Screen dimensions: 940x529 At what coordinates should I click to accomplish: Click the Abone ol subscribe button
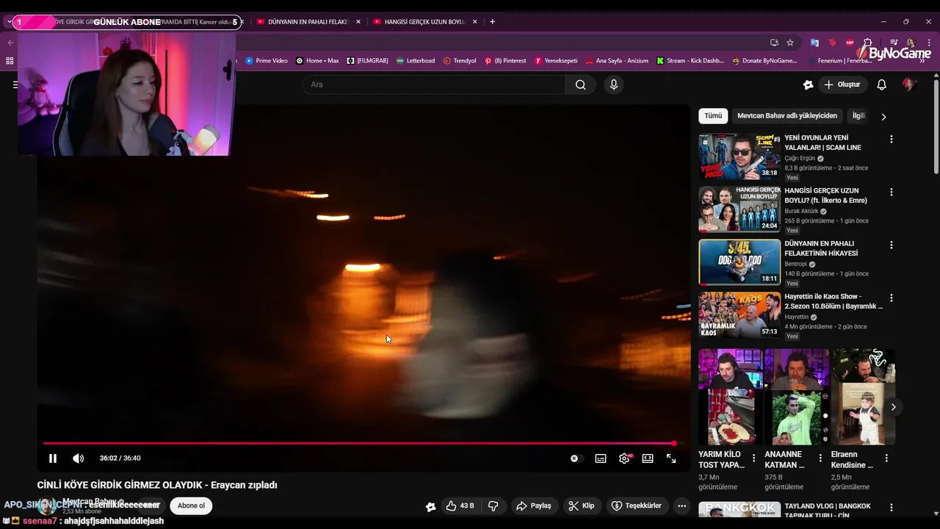(191, 505)
